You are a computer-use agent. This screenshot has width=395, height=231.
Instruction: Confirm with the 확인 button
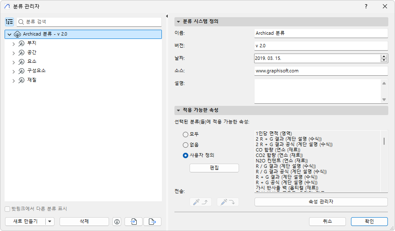click(x=369, y=222)
